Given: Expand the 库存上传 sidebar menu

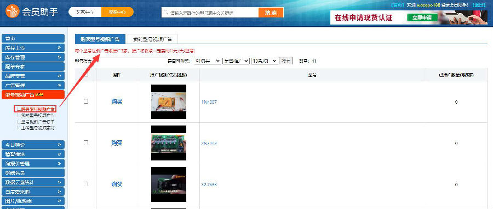Looking at the screenshot, I should 33,48.
